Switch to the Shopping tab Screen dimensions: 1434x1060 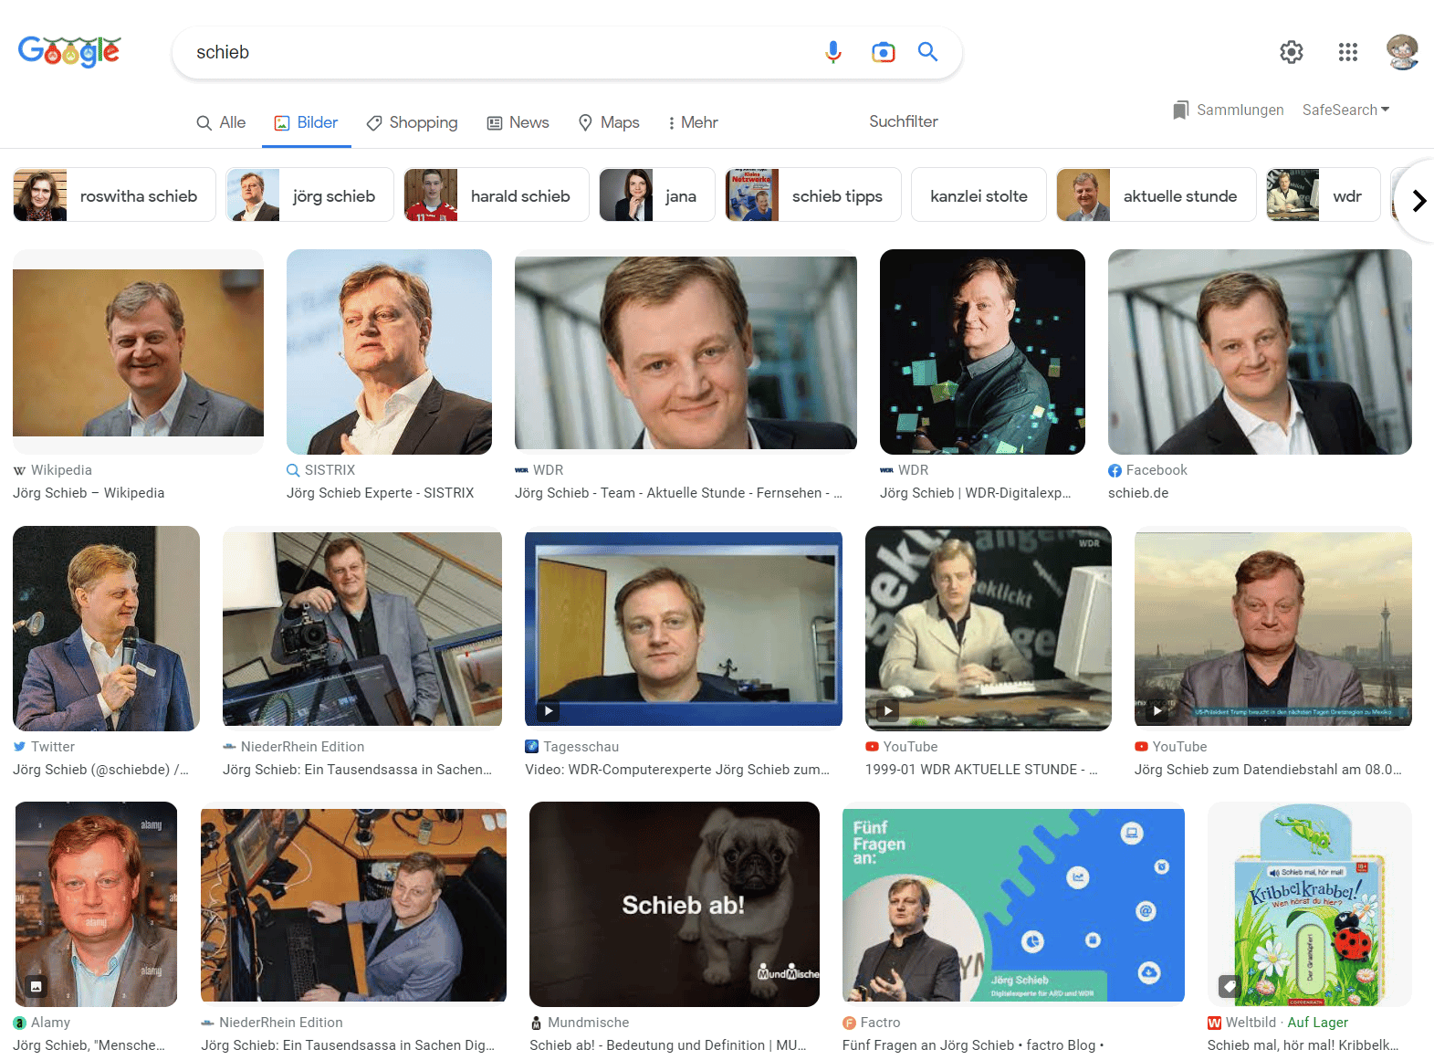tap(412, 122)
